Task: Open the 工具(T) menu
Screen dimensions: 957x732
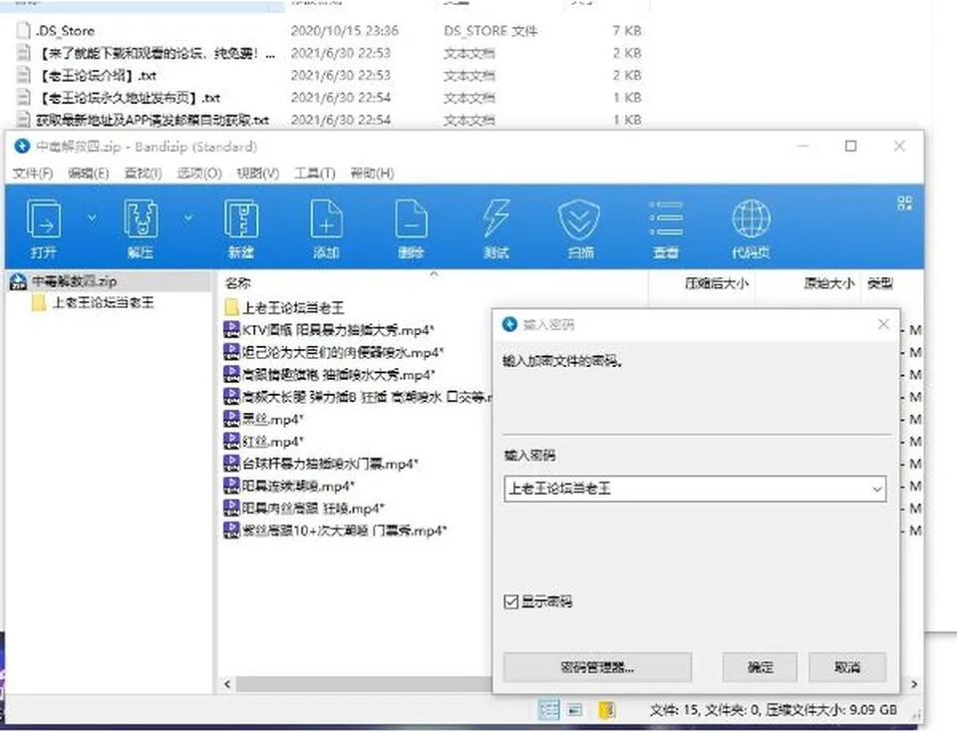Action: tap(315, 174)
